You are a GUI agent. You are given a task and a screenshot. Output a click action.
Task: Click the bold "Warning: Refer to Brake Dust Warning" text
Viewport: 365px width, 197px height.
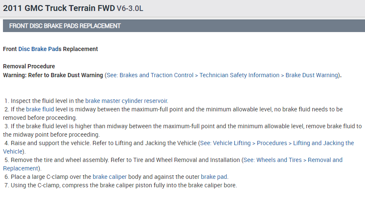[x=53, y=75]
